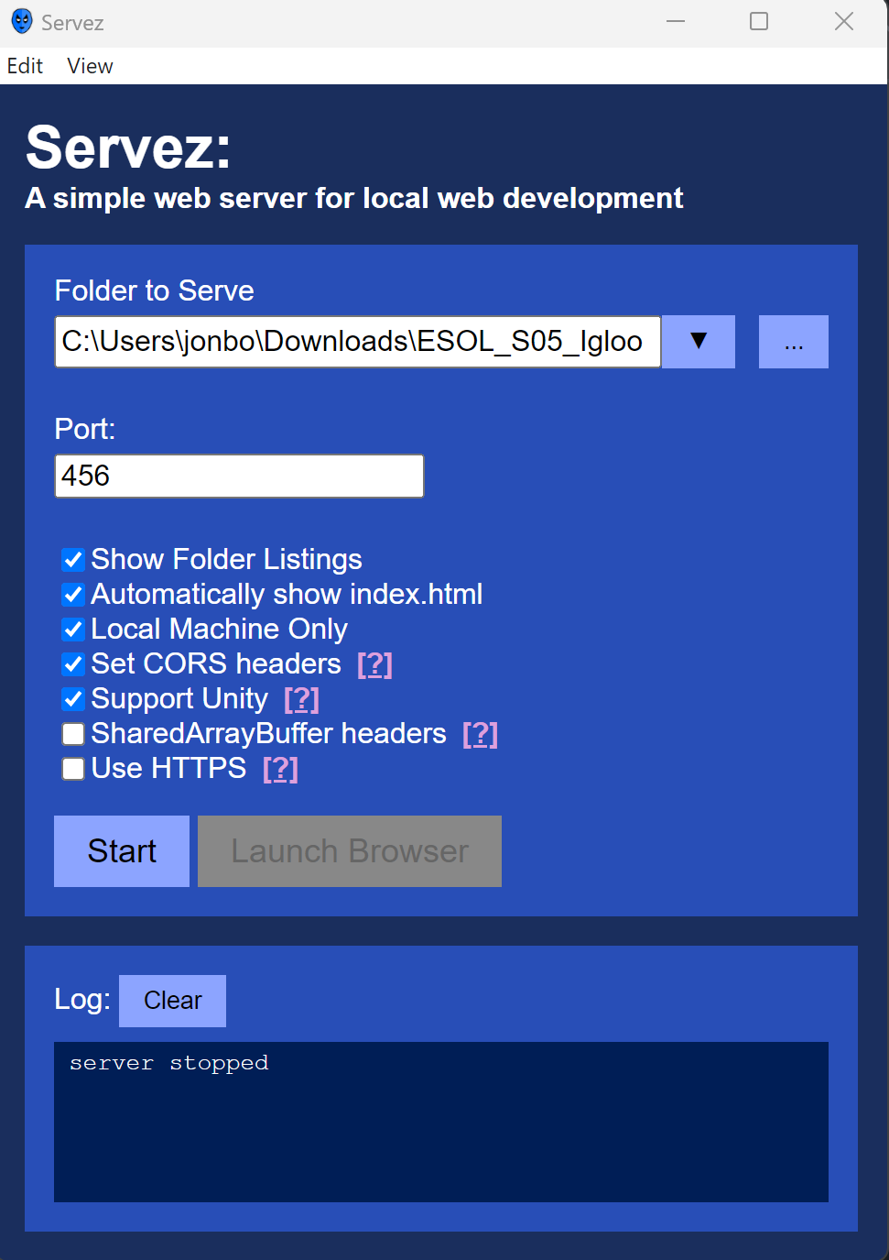Image resolution: width=889 pixels, height=1260 pixels.
Task: Turn on SharedArrayBuffer headers checkbox
Action: click(x=73, y=734)
